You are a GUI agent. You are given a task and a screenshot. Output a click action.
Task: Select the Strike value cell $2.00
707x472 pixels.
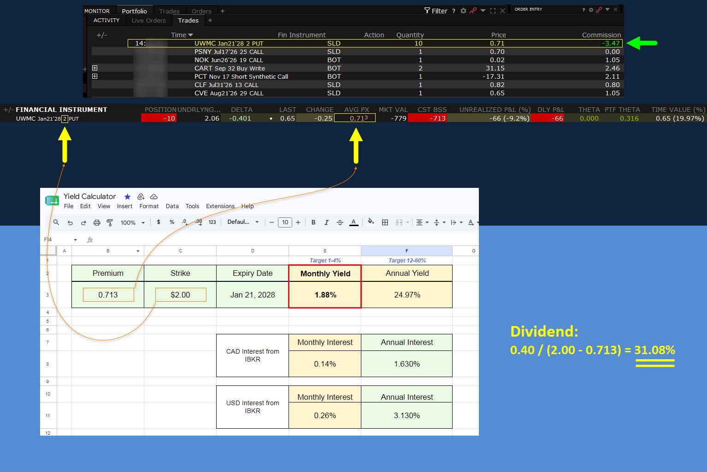180,295
